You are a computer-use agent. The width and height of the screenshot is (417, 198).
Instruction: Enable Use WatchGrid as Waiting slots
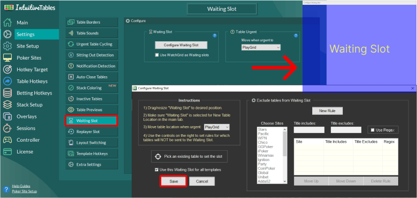pyautogui.click(x=157, y=55)
